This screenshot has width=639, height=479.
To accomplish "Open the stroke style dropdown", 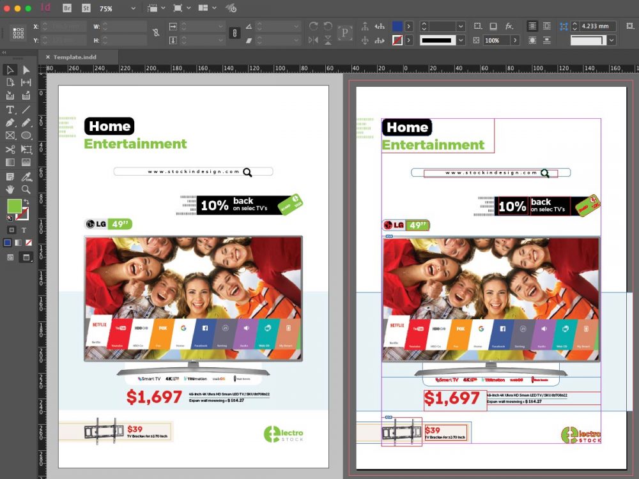I will (461, 40).
